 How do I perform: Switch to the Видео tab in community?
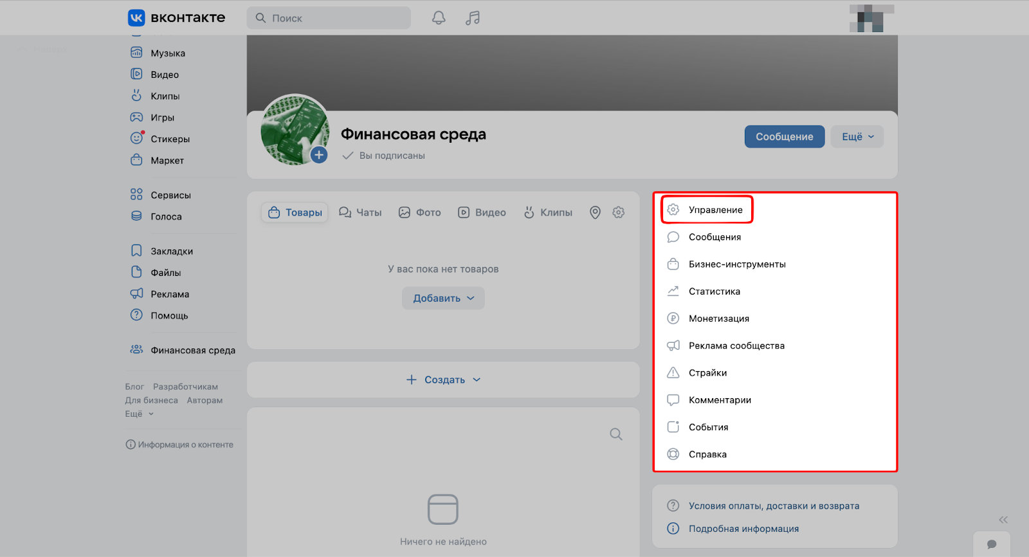(482, 212)
